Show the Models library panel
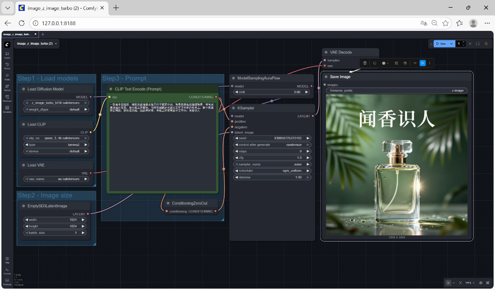The image size is (495, 290). [x=7, y=87]
